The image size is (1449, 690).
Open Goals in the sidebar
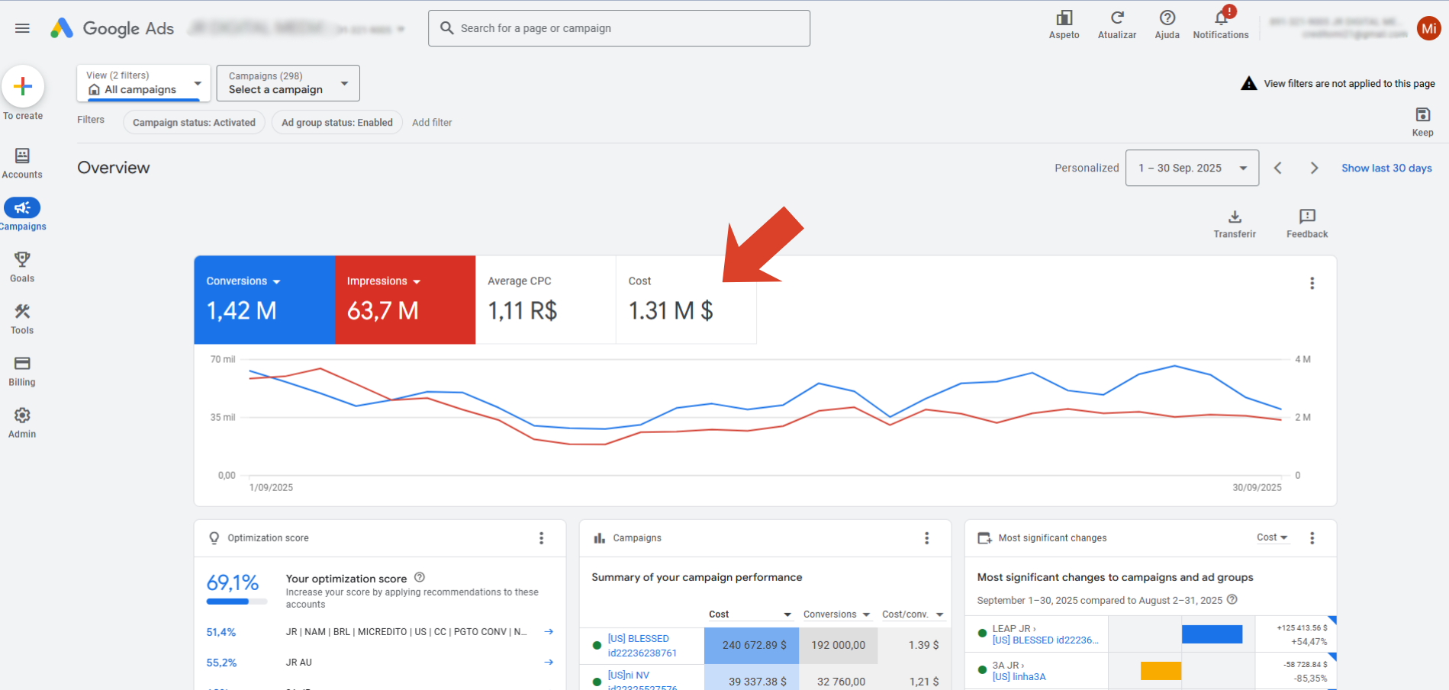(x=22, y=267)
